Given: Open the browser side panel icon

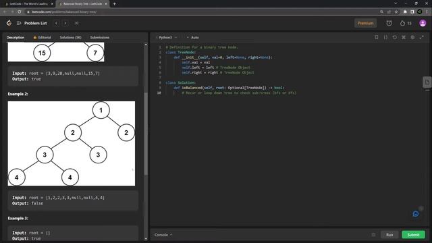Looking at the screenshot, I should point(412,12).
